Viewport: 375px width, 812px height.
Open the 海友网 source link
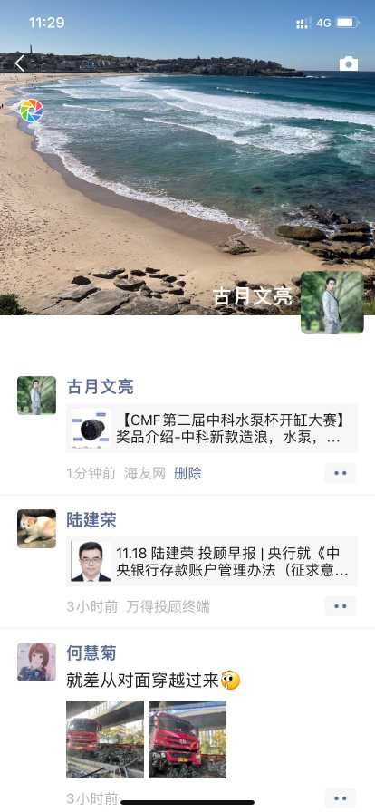pyautogui.click(x=145, y=473)
